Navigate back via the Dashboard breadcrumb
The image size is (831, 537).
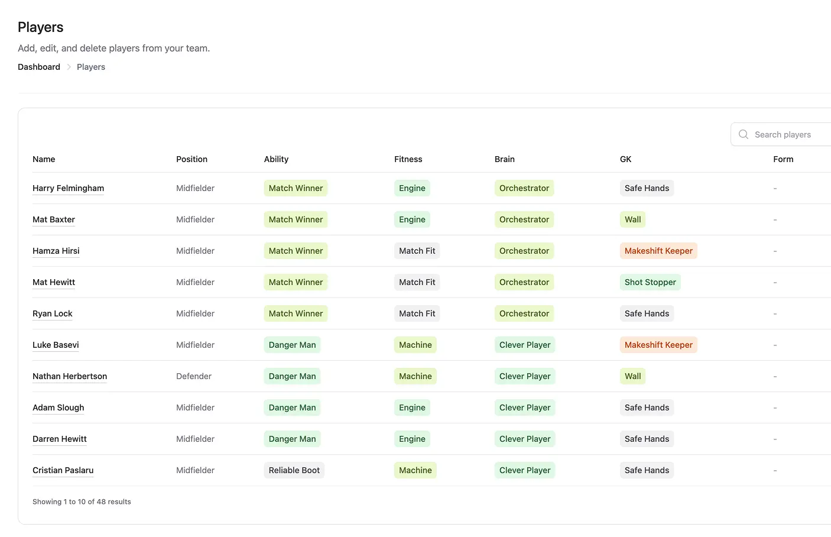pos(39,67)
